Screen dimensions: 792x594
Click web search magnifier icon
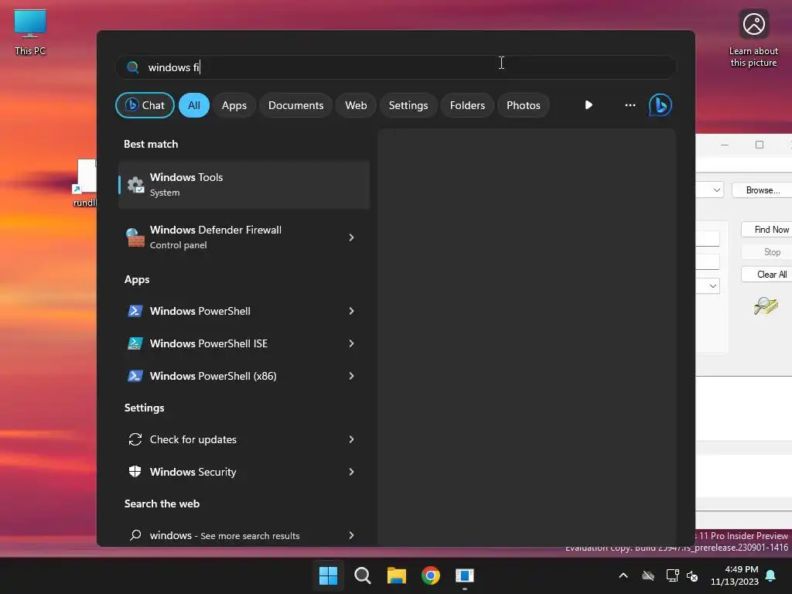point(135,535)
